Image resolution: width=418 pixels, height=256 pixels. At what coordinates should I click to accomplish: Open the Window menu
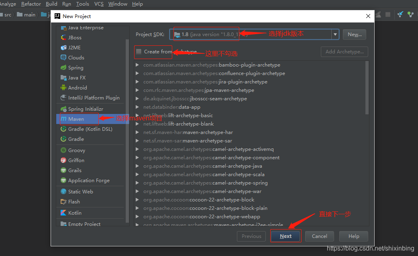(x=118, y=4)
